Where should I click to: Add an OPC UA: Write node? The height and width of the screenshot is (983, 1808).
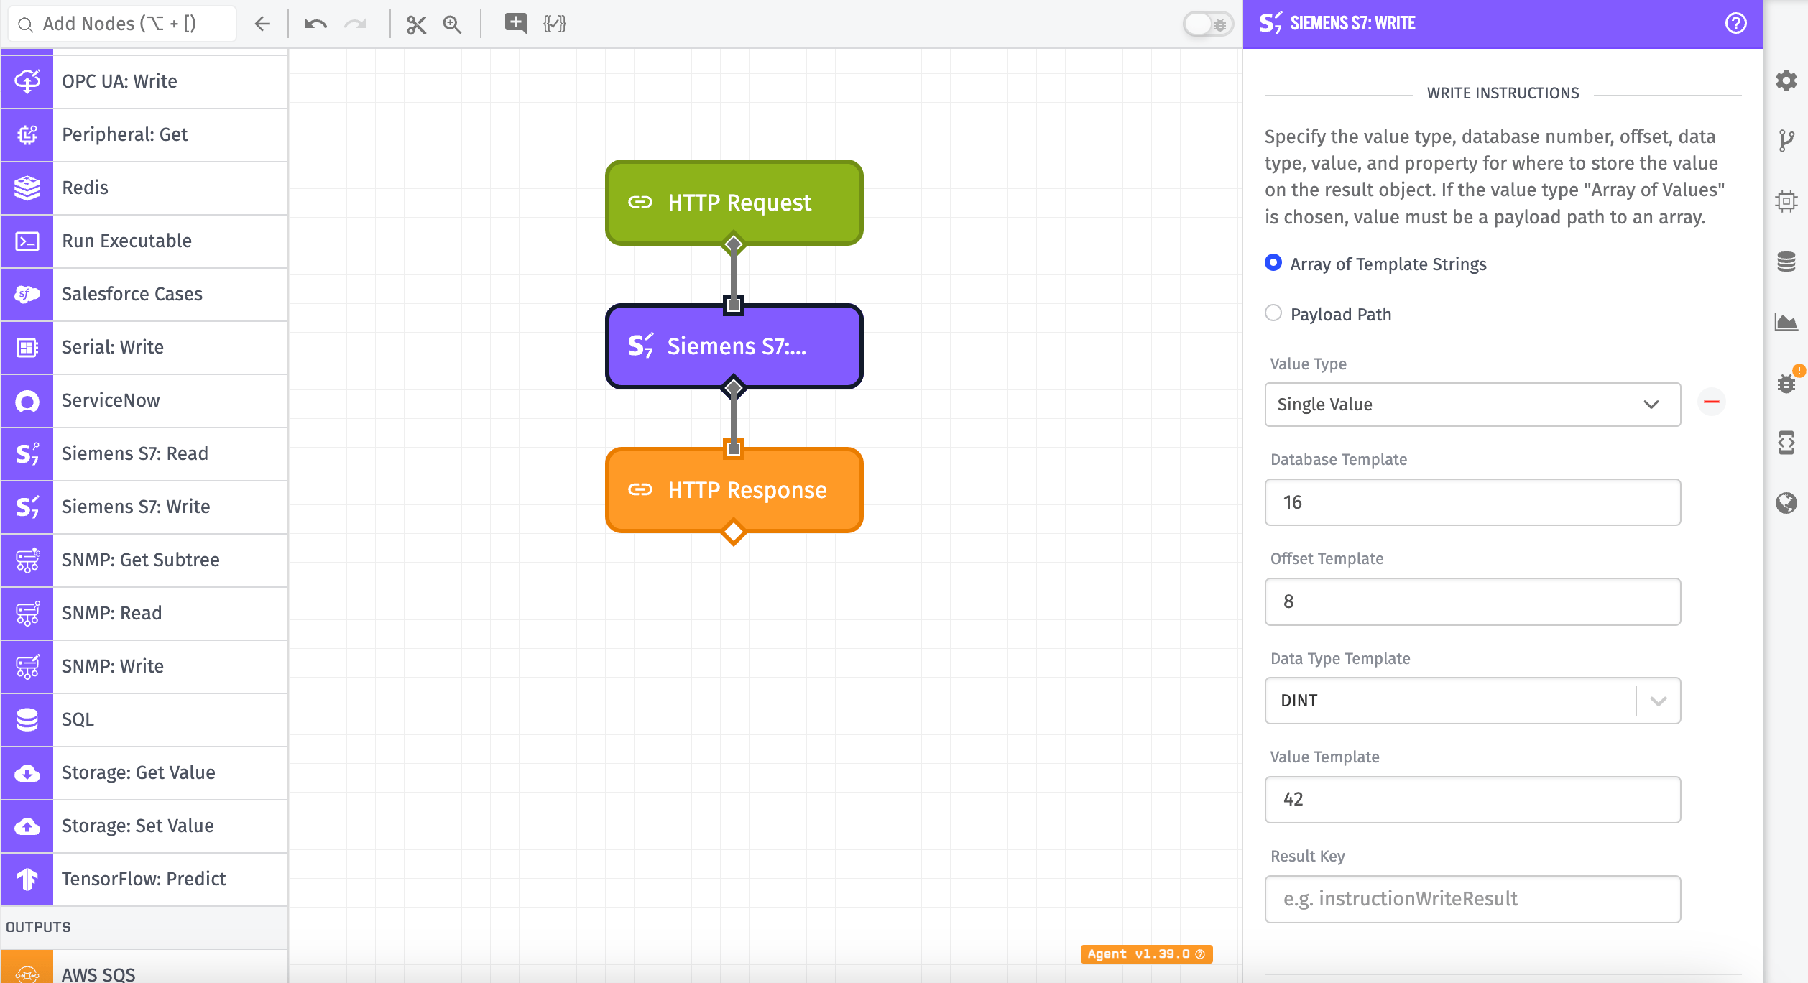pyautogui.click(x=144, y=81)
